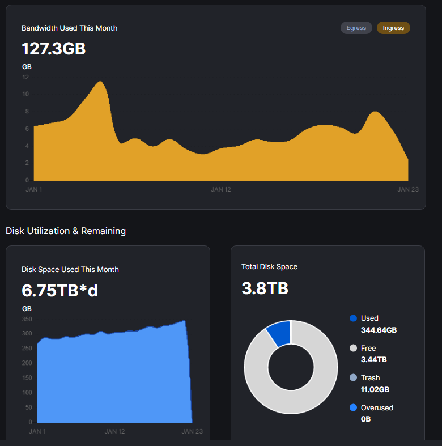Click the 127.3GB bandwidth total
Image resolution: width=442 pixels, height=446 pixels.
click(53, 49)
